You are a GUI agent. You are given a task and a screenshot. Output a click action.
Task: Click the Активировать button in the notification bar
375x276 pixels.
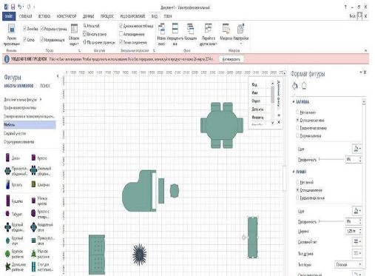(232, 59)
